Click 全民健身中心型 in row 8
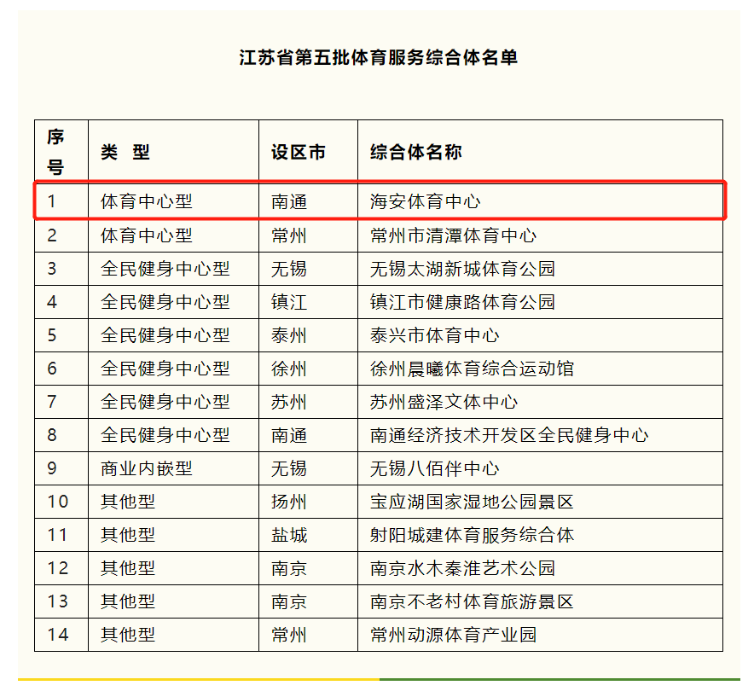 165,435
